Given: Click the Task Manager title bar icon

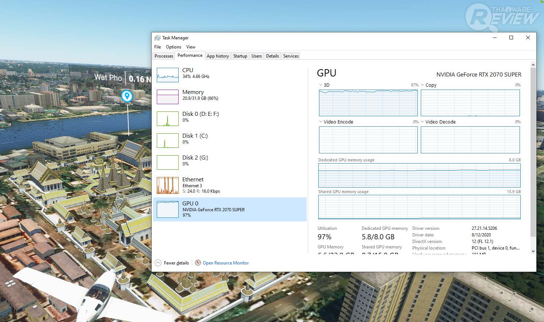Looking at the screenshot, I should [158, 38].
